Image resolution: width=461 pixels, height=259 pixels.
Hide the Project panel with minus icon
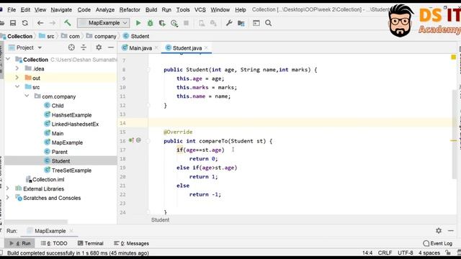coord(111,47)
